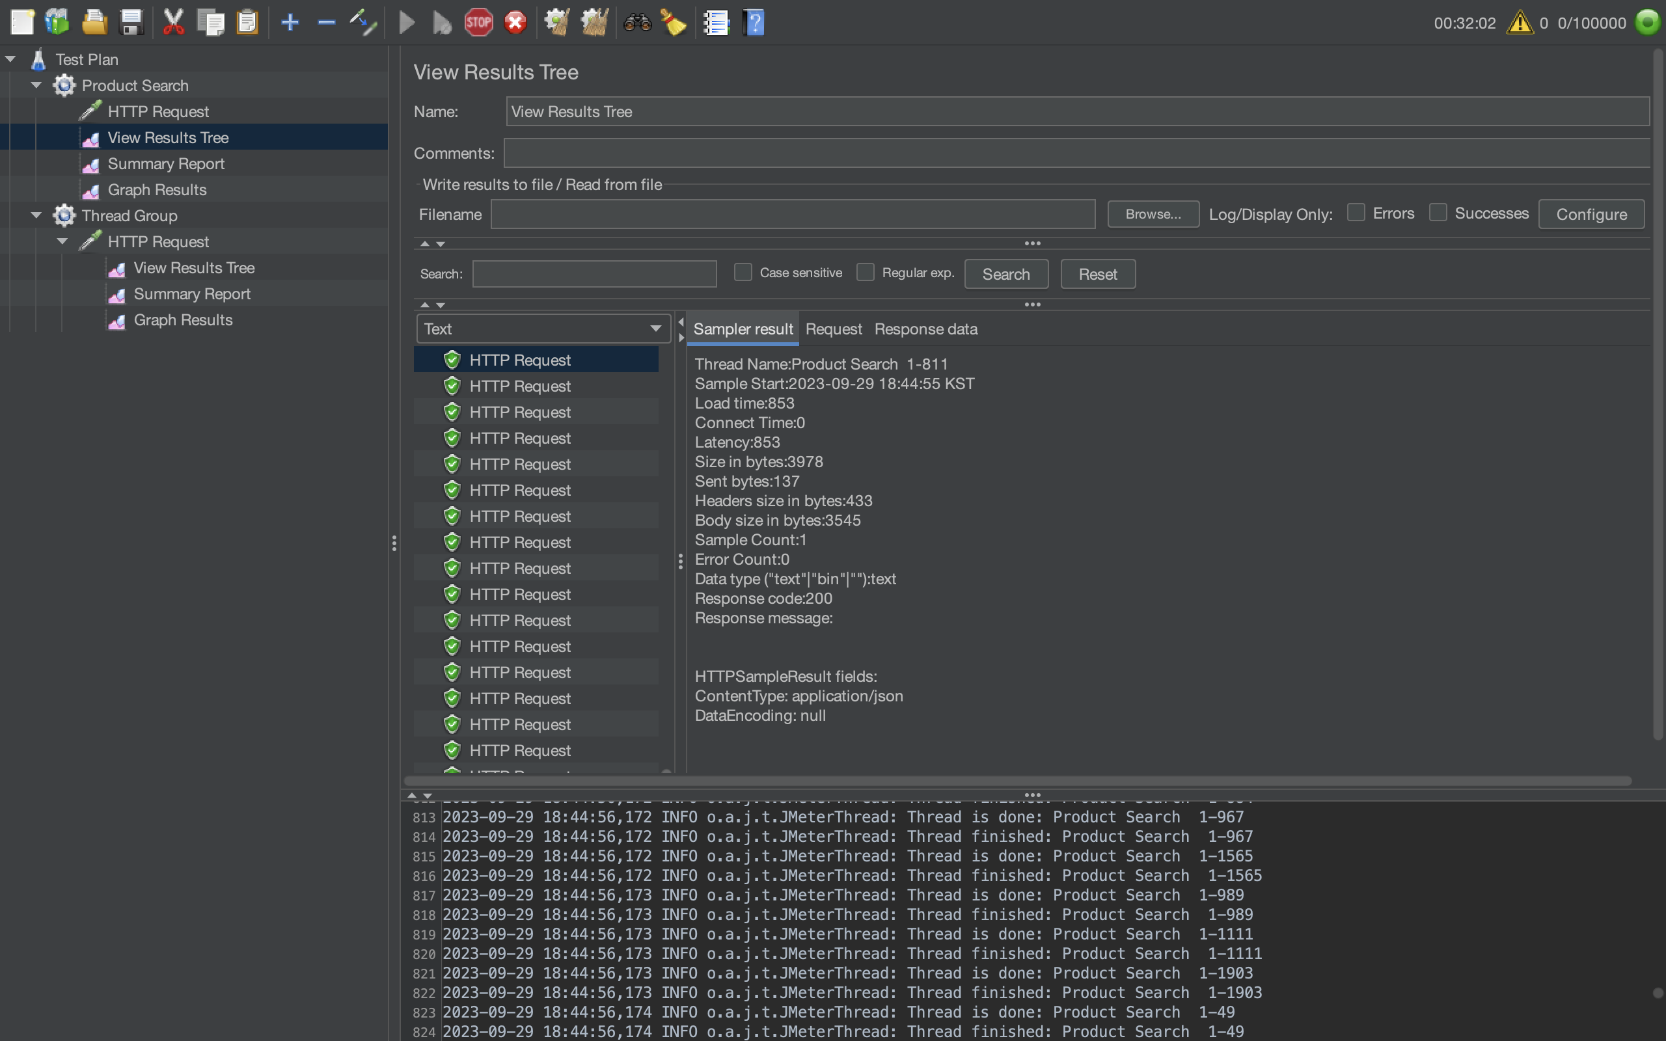This screenshot has height=1041, width=1666.
Task: Check the Case sensitive option
Action: [x=742, y=273]
